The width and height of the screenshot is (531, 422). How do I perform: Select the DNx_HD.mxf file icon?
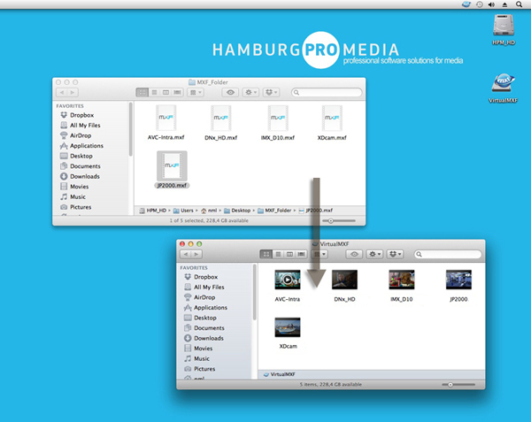pos(220,118)
